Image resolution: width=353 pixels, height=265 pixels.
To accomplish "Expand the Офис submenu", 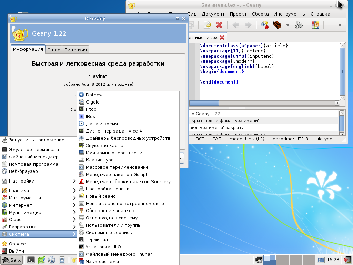I will (x=39, y=219).
